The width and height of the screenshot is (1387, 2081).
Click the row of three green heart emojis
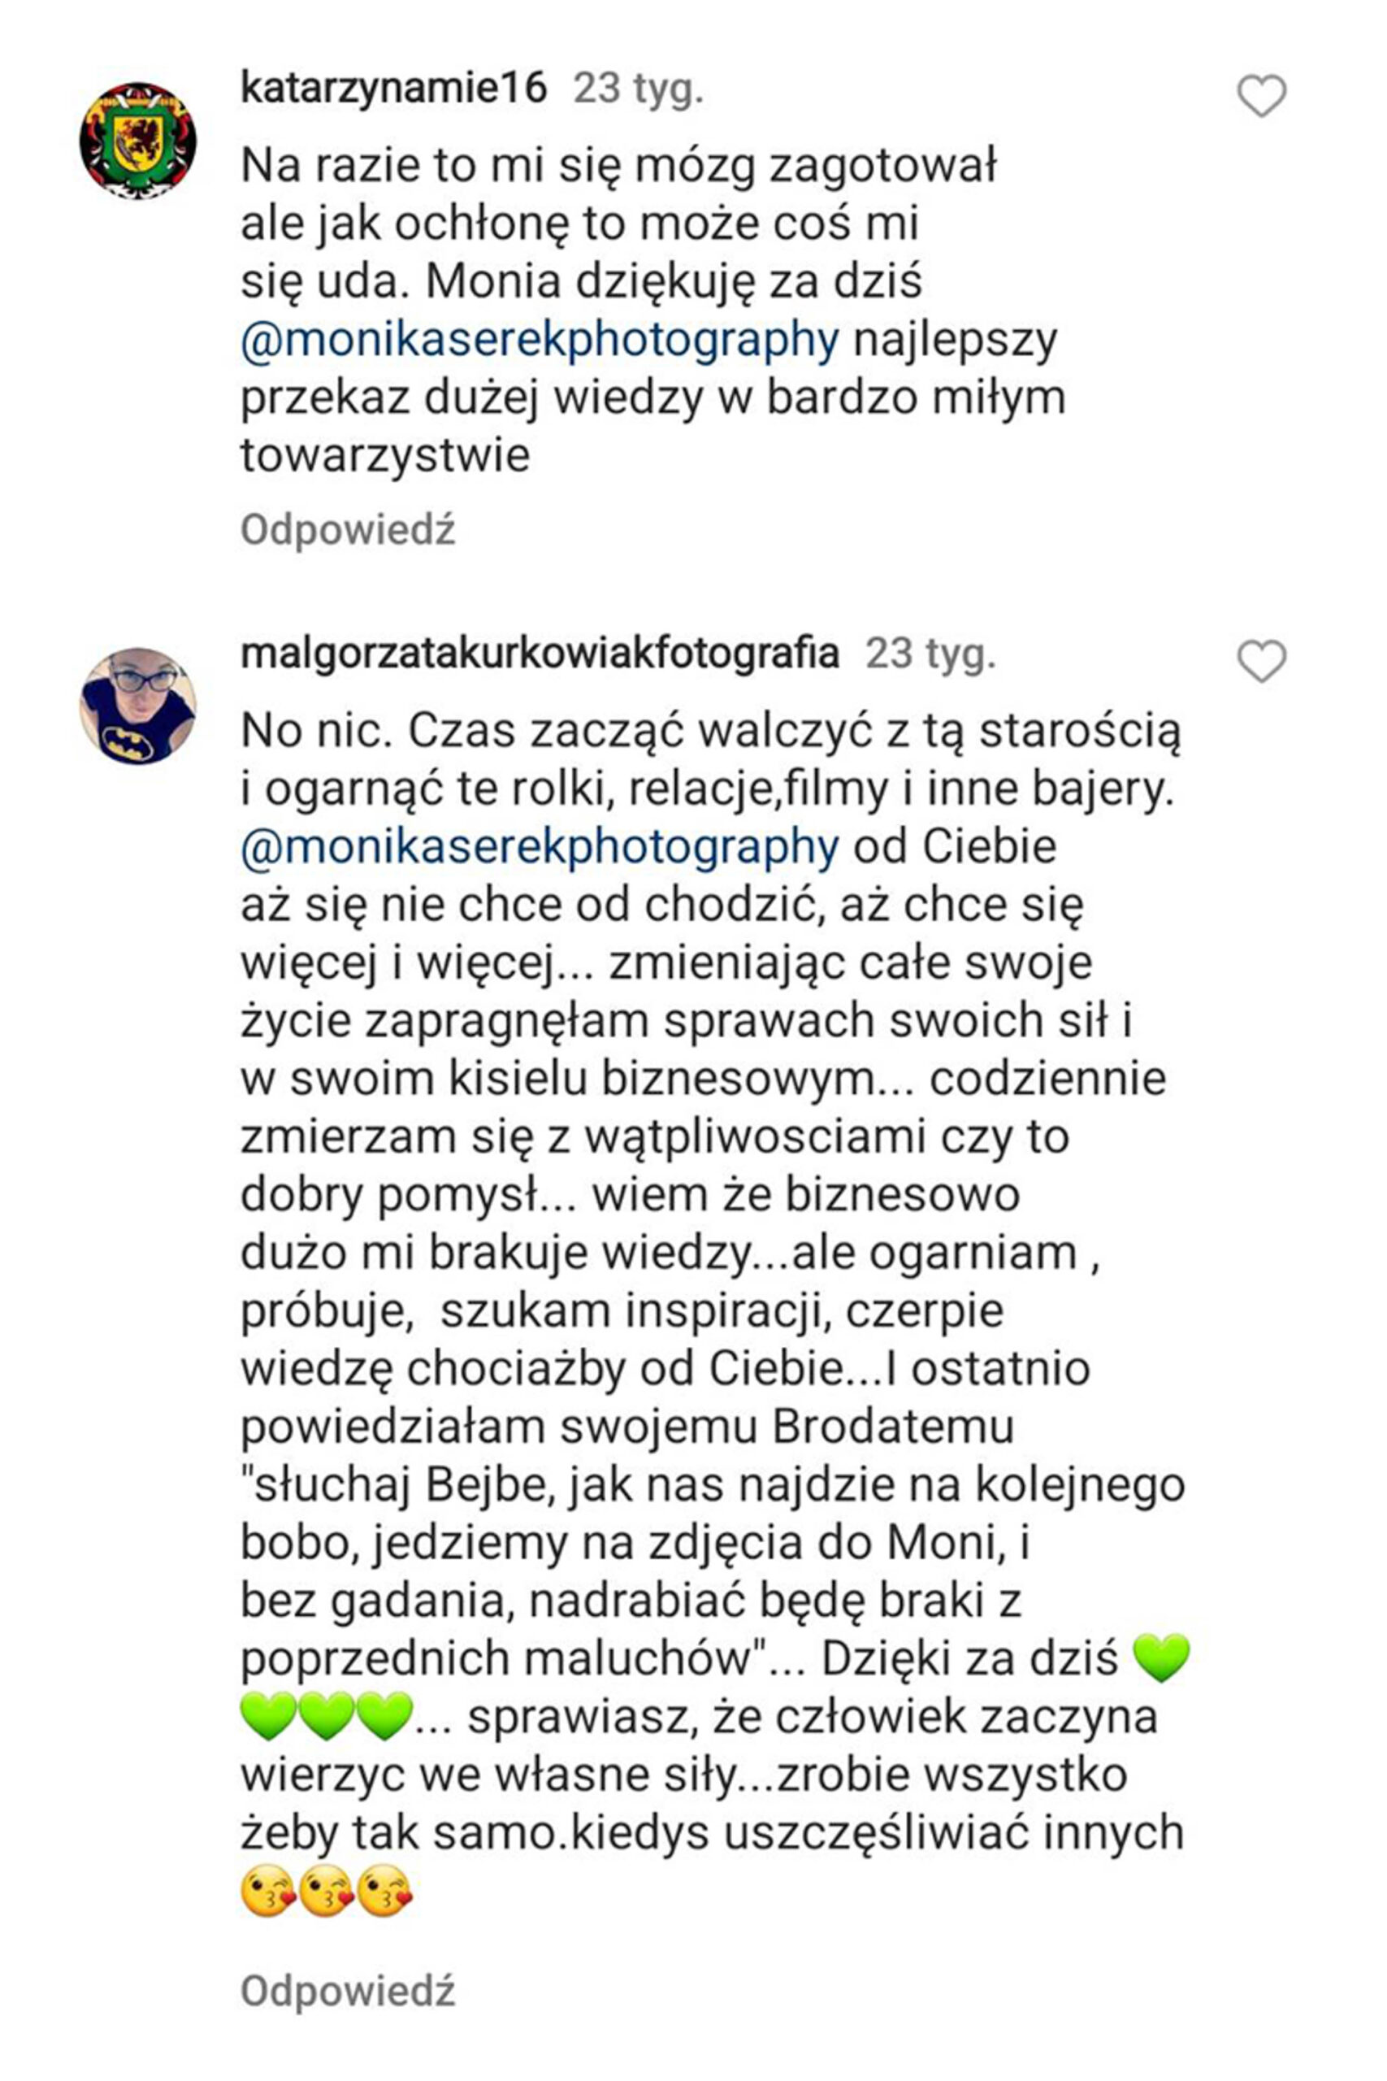tap(327, 1717)
